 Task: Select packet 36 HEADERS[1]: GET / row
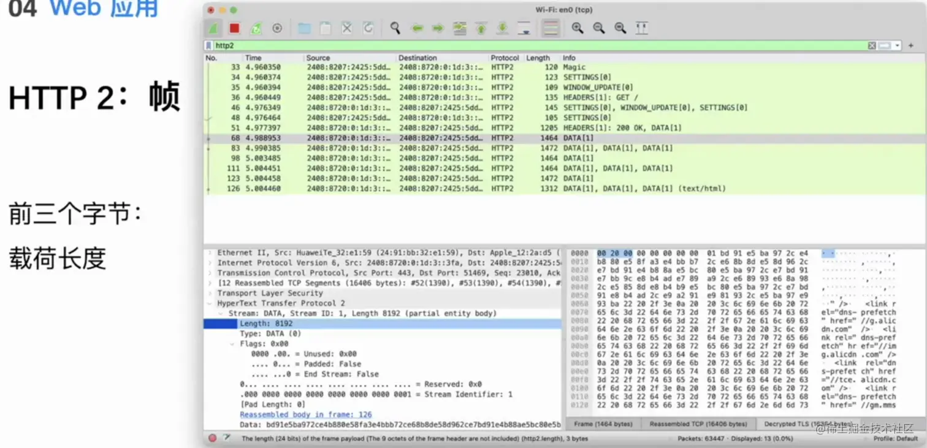[565, 97]
